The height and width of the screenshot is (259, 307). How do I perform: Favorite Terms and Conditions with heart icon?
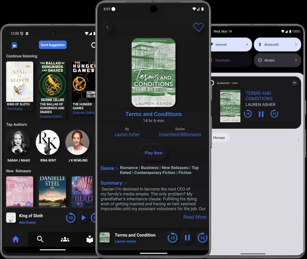click(x=198, y=27)
